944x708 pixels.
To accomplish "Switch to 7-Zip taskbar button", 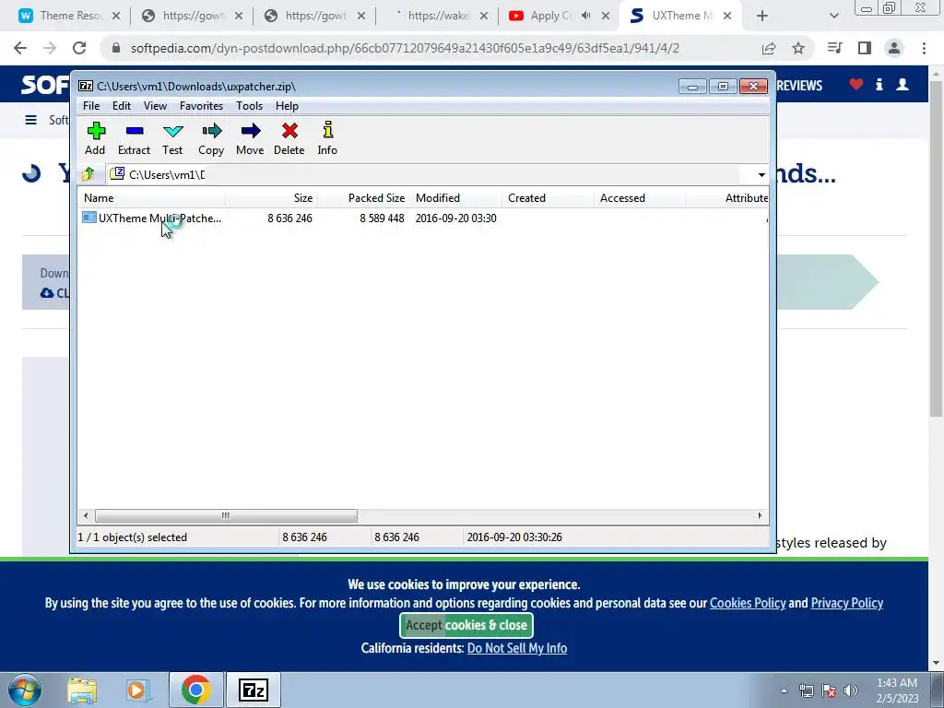I will (254, 690).
